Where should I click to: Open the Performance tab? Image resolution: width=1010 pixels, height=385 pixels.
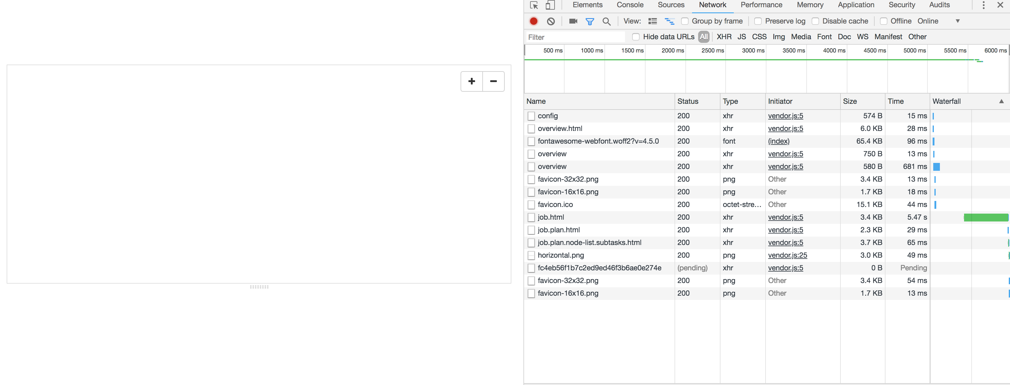tap(761, 5)
